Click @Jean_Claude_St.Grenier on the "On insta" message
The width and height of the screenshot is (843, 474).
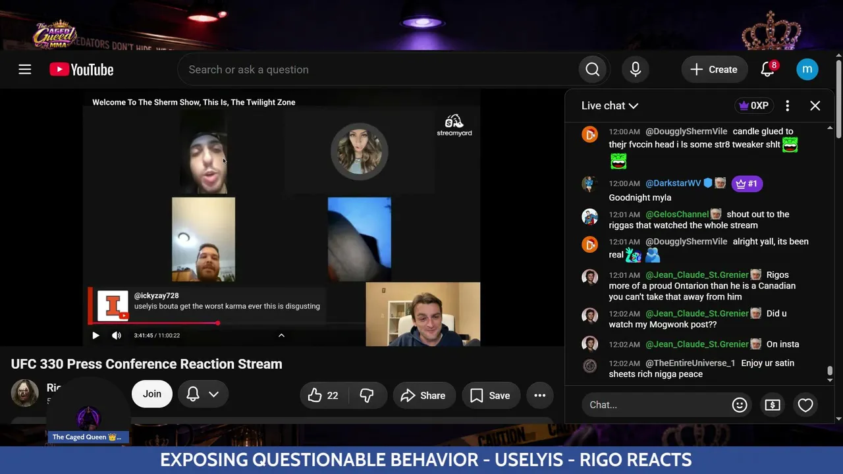tap(697, 344)
